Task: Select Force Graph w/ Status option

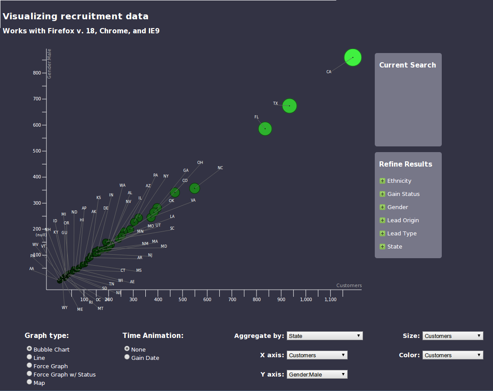Action: point(29,374)
